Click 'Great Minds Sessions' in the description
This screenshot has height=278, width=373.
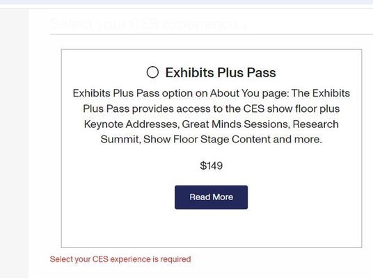click(x=236, y=124)
